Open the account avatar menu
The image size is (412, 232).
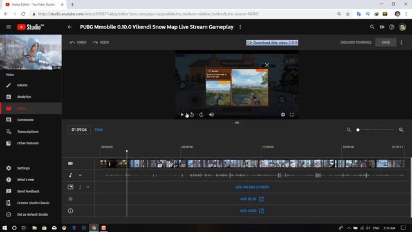coord(402,27)
